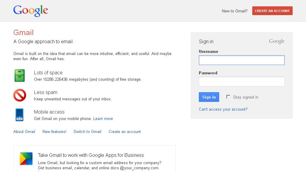Enable the Stay signed in checkbox

click(228, 97)
